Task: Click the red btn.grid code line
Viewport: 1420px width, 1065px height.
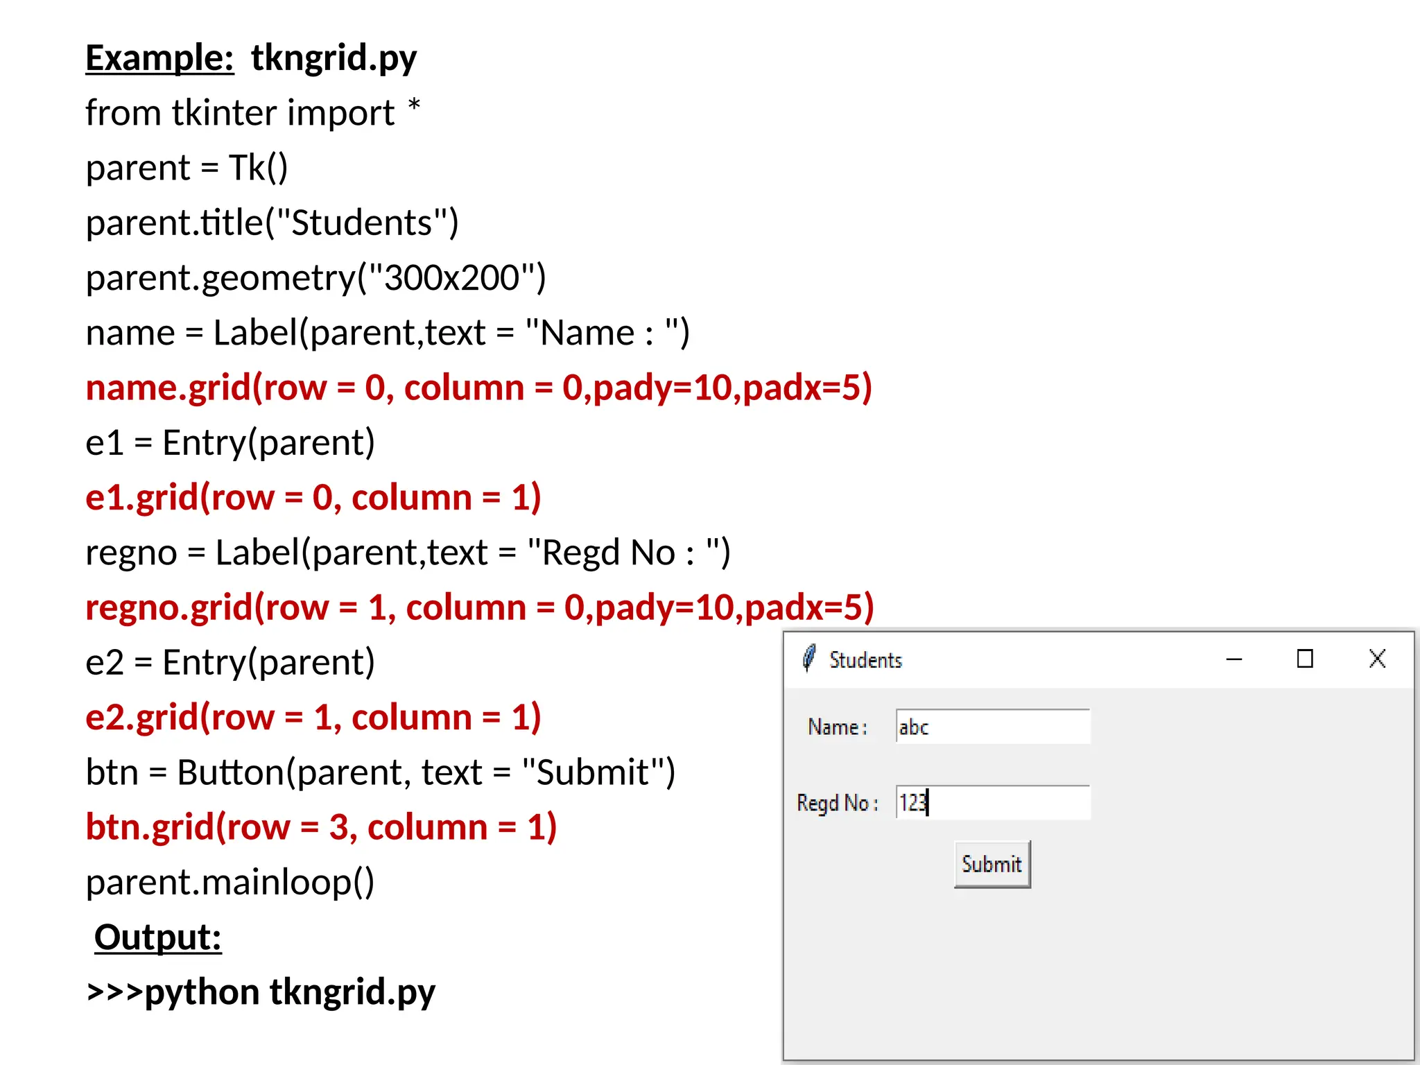Action: tap(321, 827)
